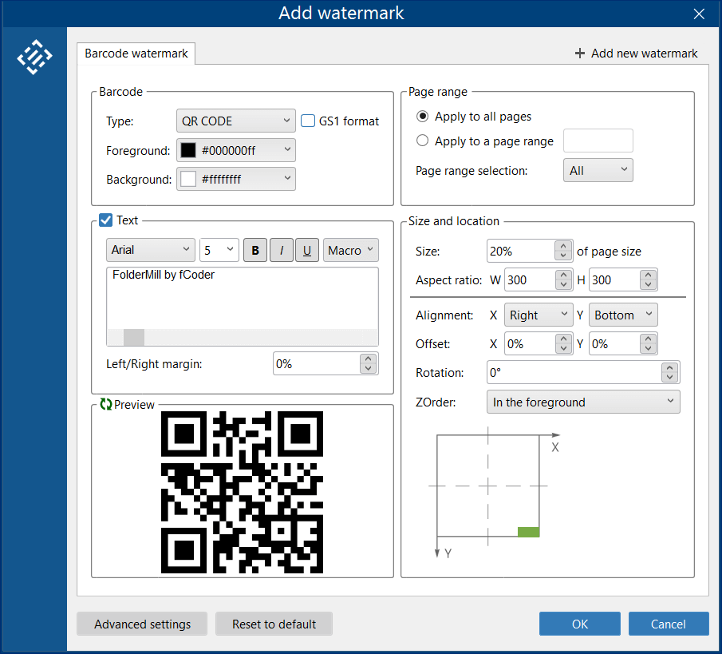722x654 pixels.
Task: Increase the Y offset value
Action: click(x=649, y=339)
